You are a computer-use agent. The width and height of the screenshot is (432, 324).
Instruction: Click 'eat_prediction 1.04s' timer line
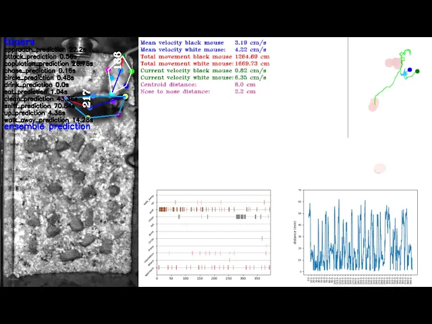[36, 92]
